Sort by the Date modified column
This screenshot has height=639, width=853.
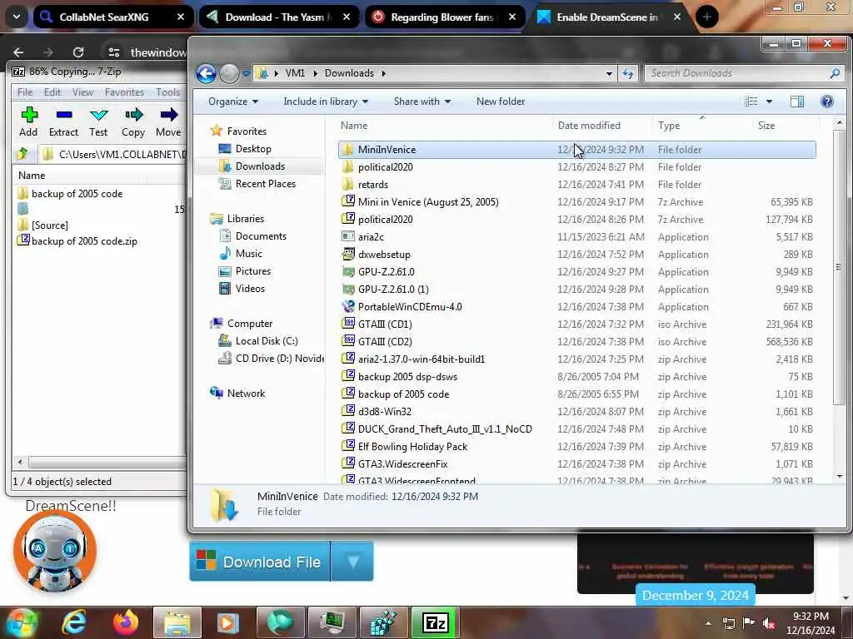coord(589,126)
